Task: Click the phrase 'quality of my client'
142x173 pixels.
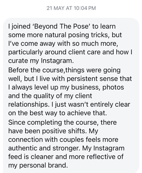Action: pyautogui.click(x=63, y=96)
